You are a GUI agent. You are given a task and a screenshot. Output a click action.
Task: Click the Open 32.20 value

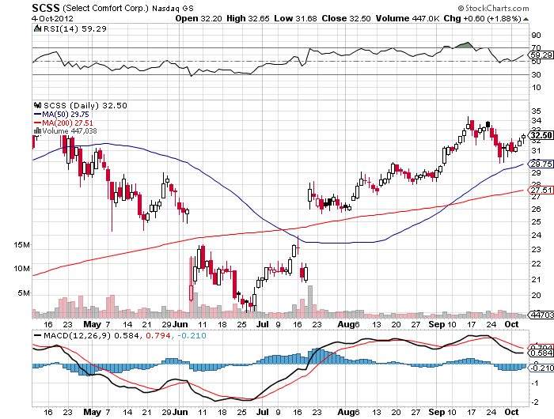199,18
